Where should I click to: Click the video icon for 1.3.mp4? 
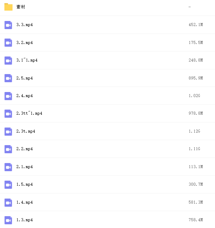(x=8, y=220)
